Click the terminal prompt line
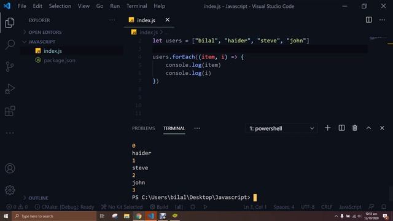The height and width of the screenshot is (221, 393). 194,198
